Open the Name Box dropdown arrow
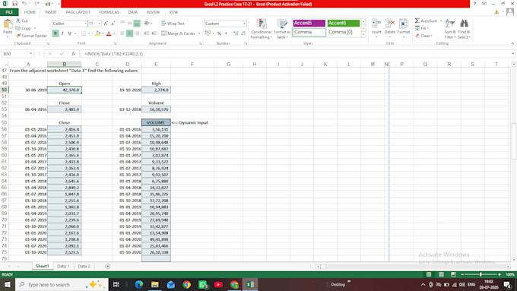517x291 pixels. pos(30,54)
